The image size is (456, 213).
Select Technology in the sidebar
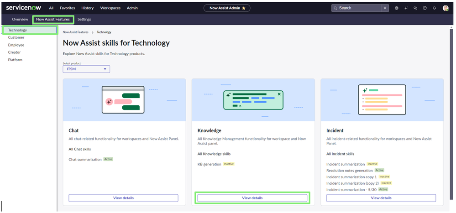30,30
